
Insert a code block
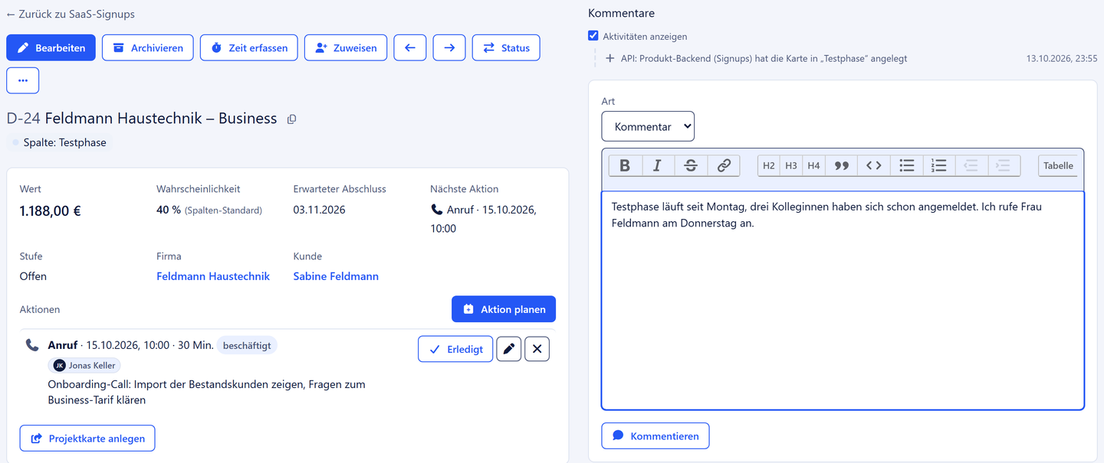click(874, 165)
